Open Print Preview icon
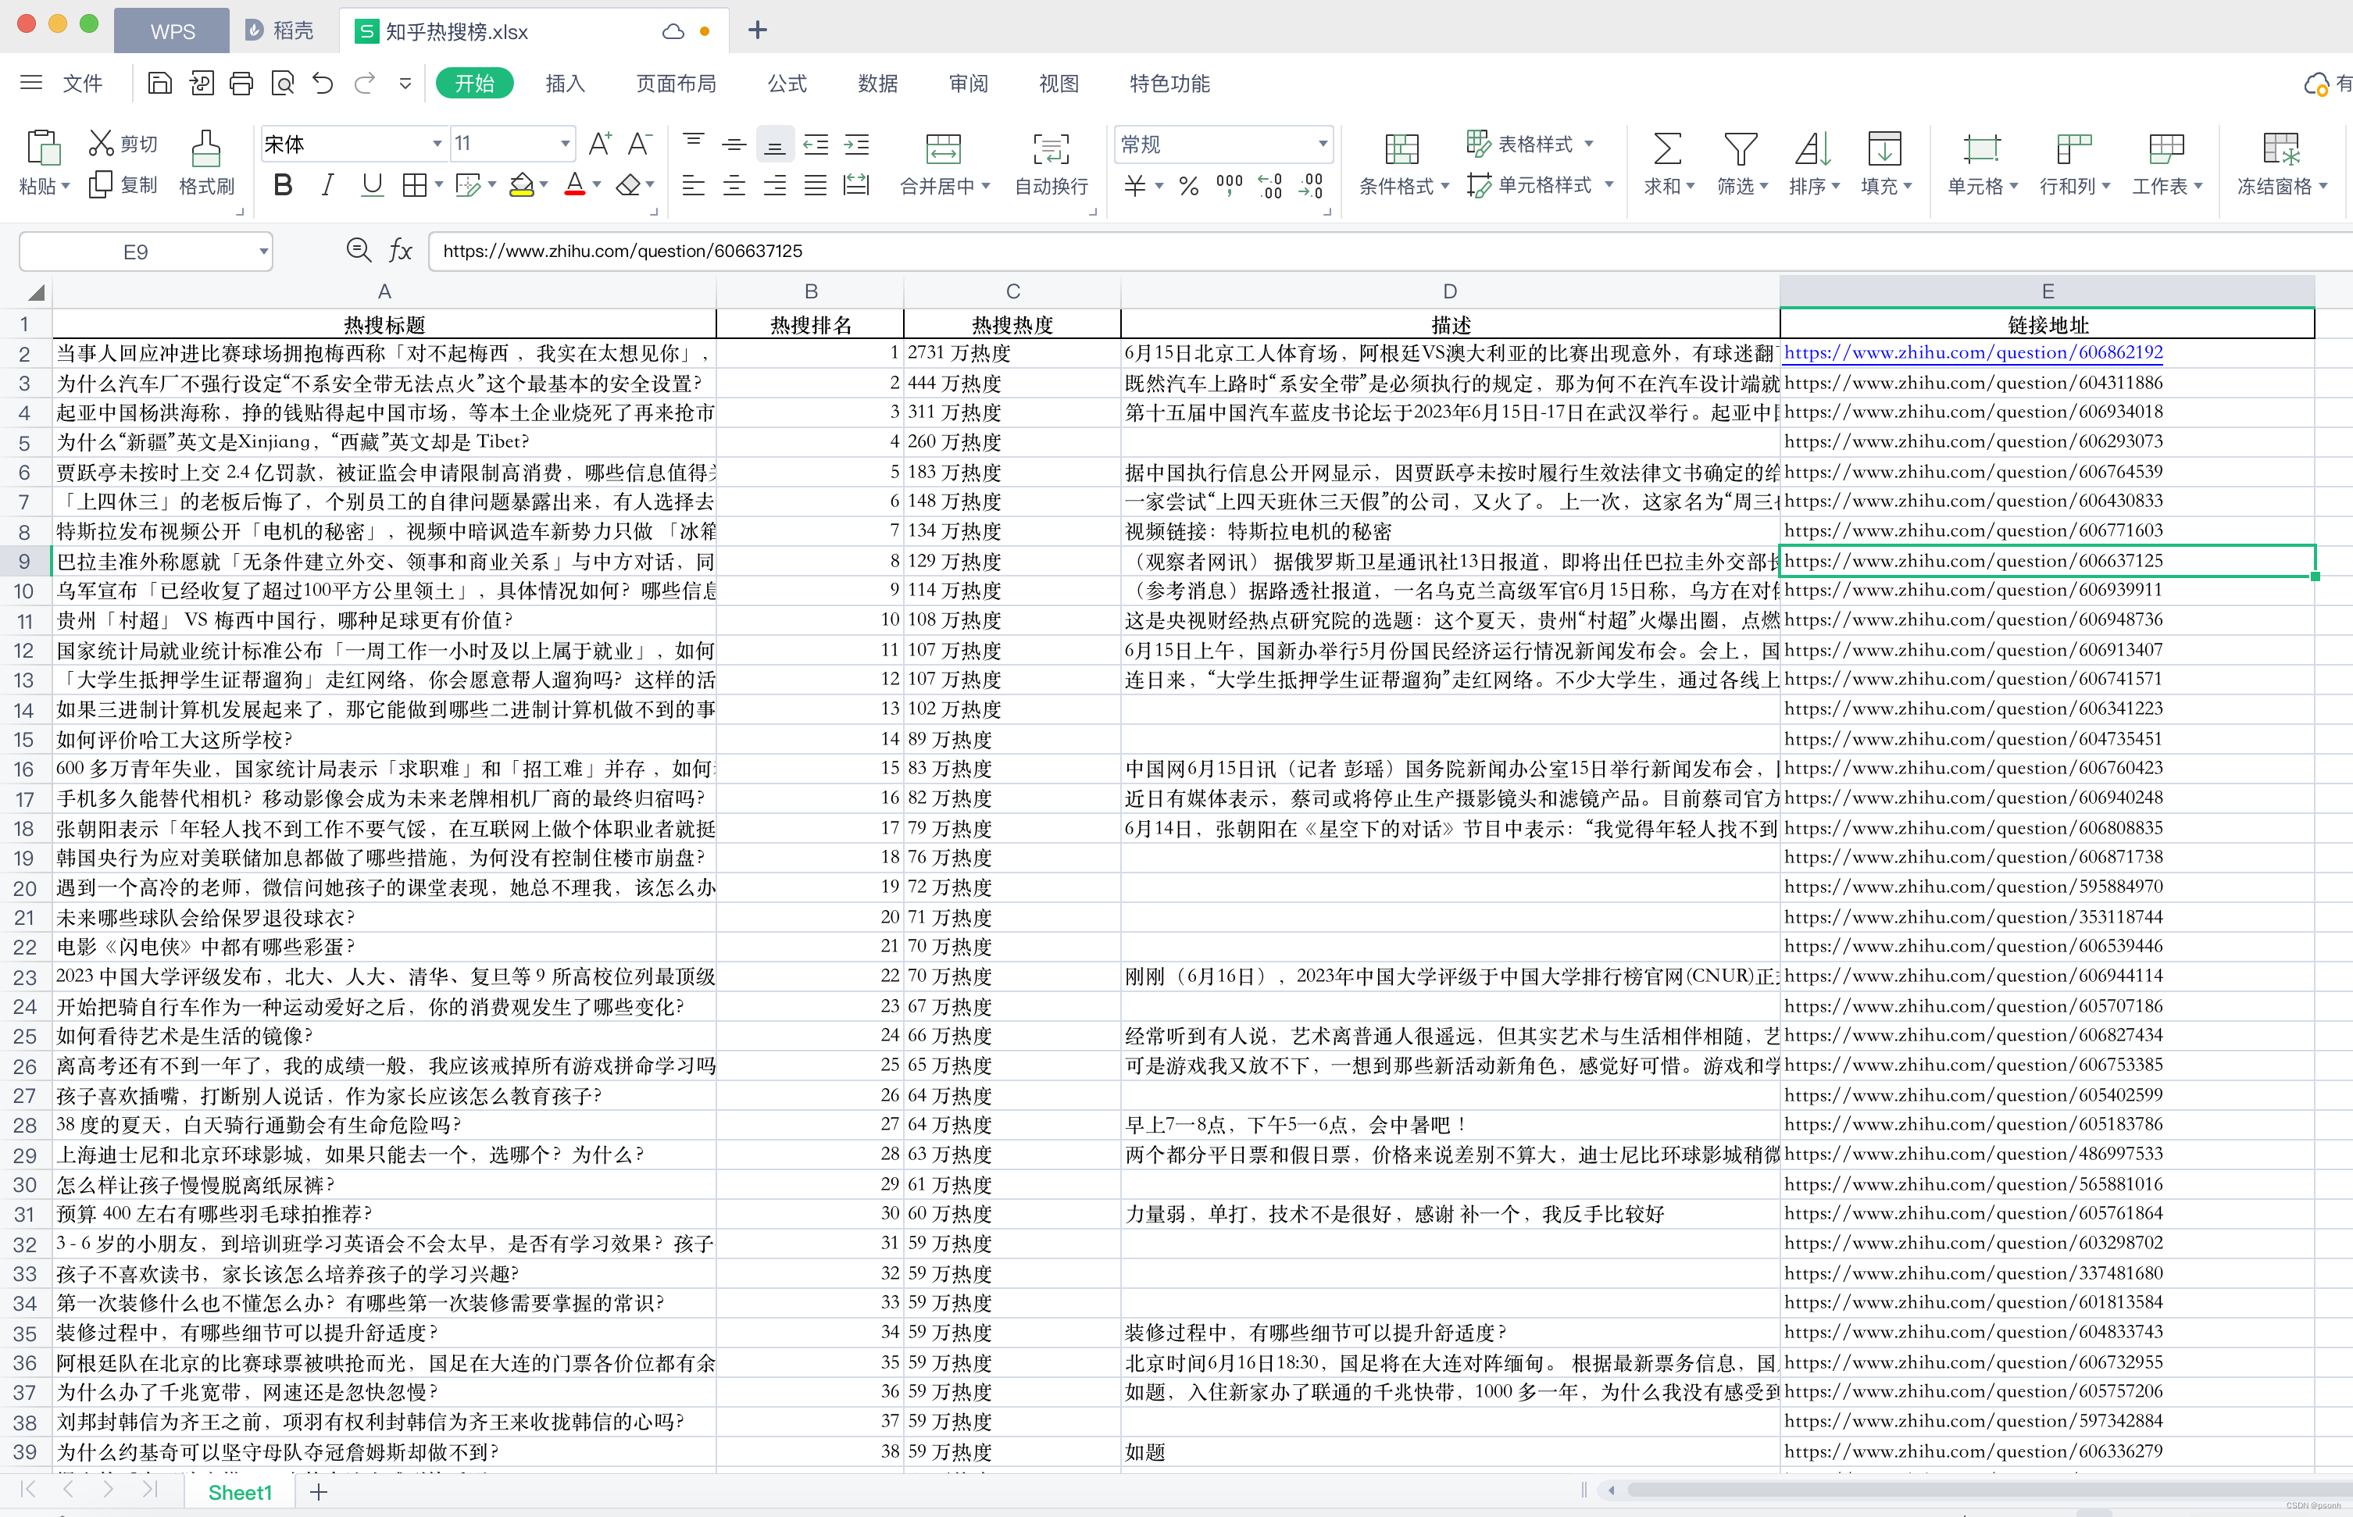This screenshot has width=2353, height=1517. [x=283, y=84]
